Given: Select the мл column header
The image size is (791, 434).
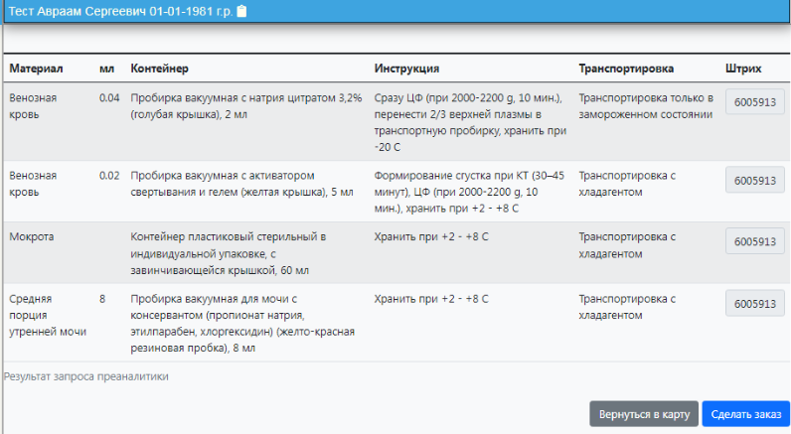Looking at the screenshot, I should [106, 69].
